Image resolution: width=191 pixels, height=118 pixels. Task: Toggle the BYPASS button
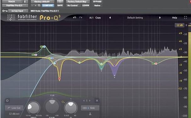[x=97, y=2]
